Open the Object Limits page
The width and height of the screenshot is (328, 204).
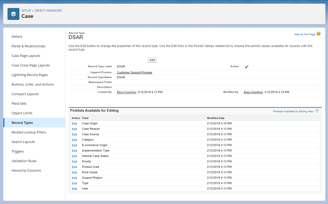click(x=22, y=113)
